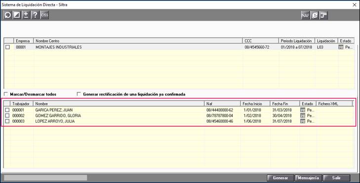Click the half-shaded square toolbar icon

[17, 15]
